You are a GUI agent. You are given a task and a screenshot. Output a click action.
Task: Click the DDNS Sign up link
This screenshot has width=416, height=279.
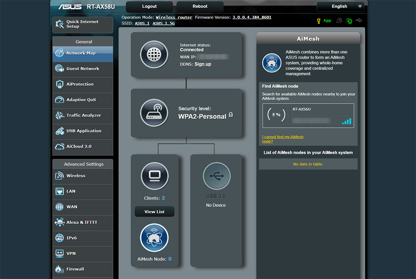pyautogui.click(x=203, y=64)
